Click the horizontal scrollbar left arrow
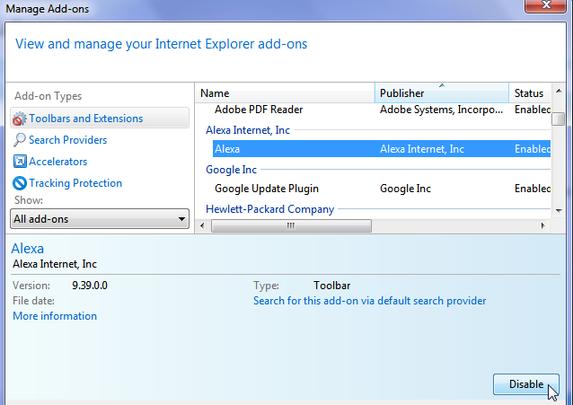This screenshot has width=573, height=405. pos(202,225)
